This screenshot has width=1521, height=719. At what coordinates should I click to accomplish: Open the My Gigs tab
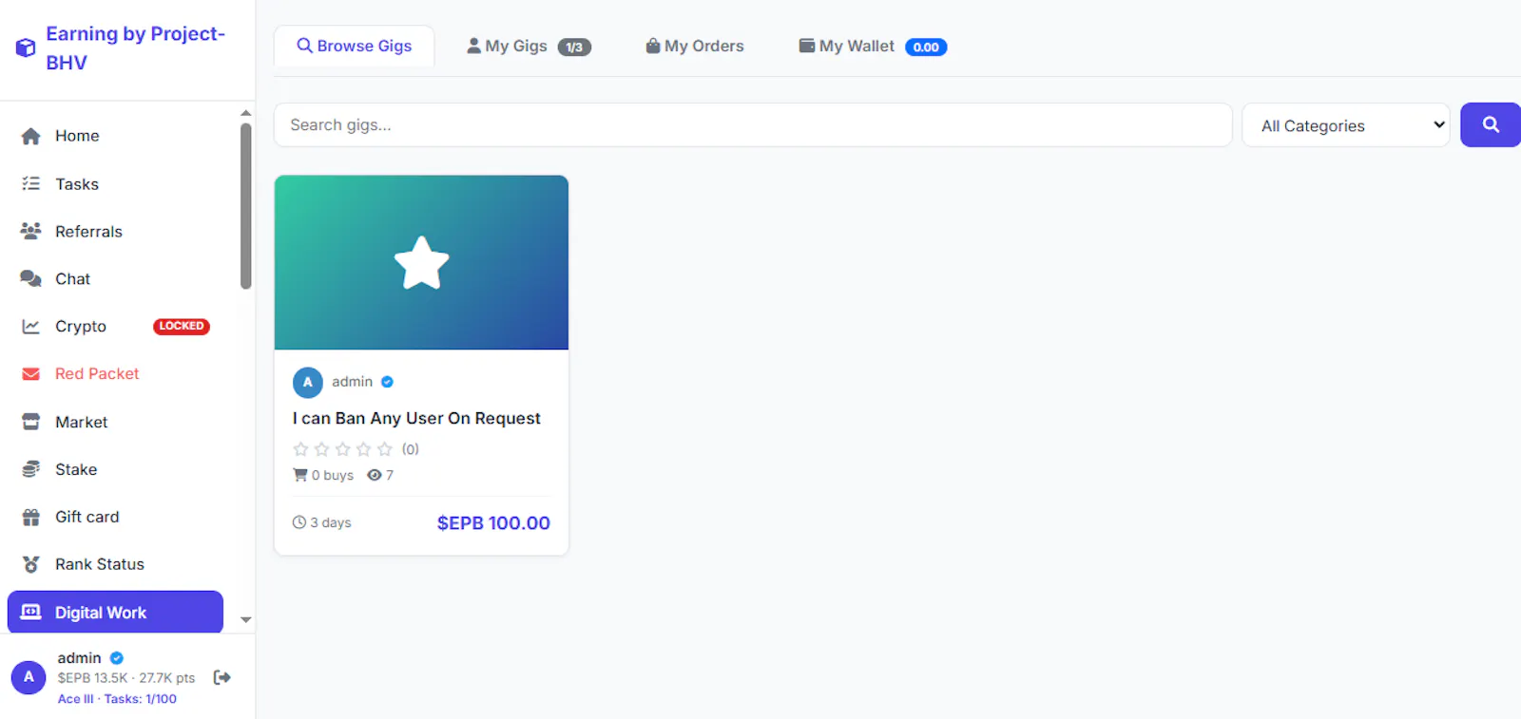[529, 46]
